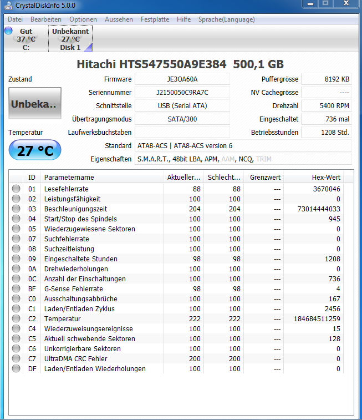The image size is (362, 420).
Task: Select the Unbekannt Disk 1 tab
Action: pos(70,39)
